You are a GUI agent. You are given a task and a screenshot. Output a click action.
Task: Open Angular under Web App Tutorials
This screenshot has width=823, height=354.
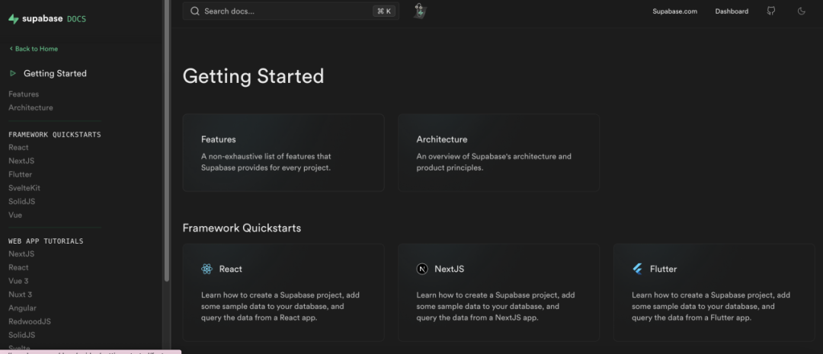[x=22, y=308]
